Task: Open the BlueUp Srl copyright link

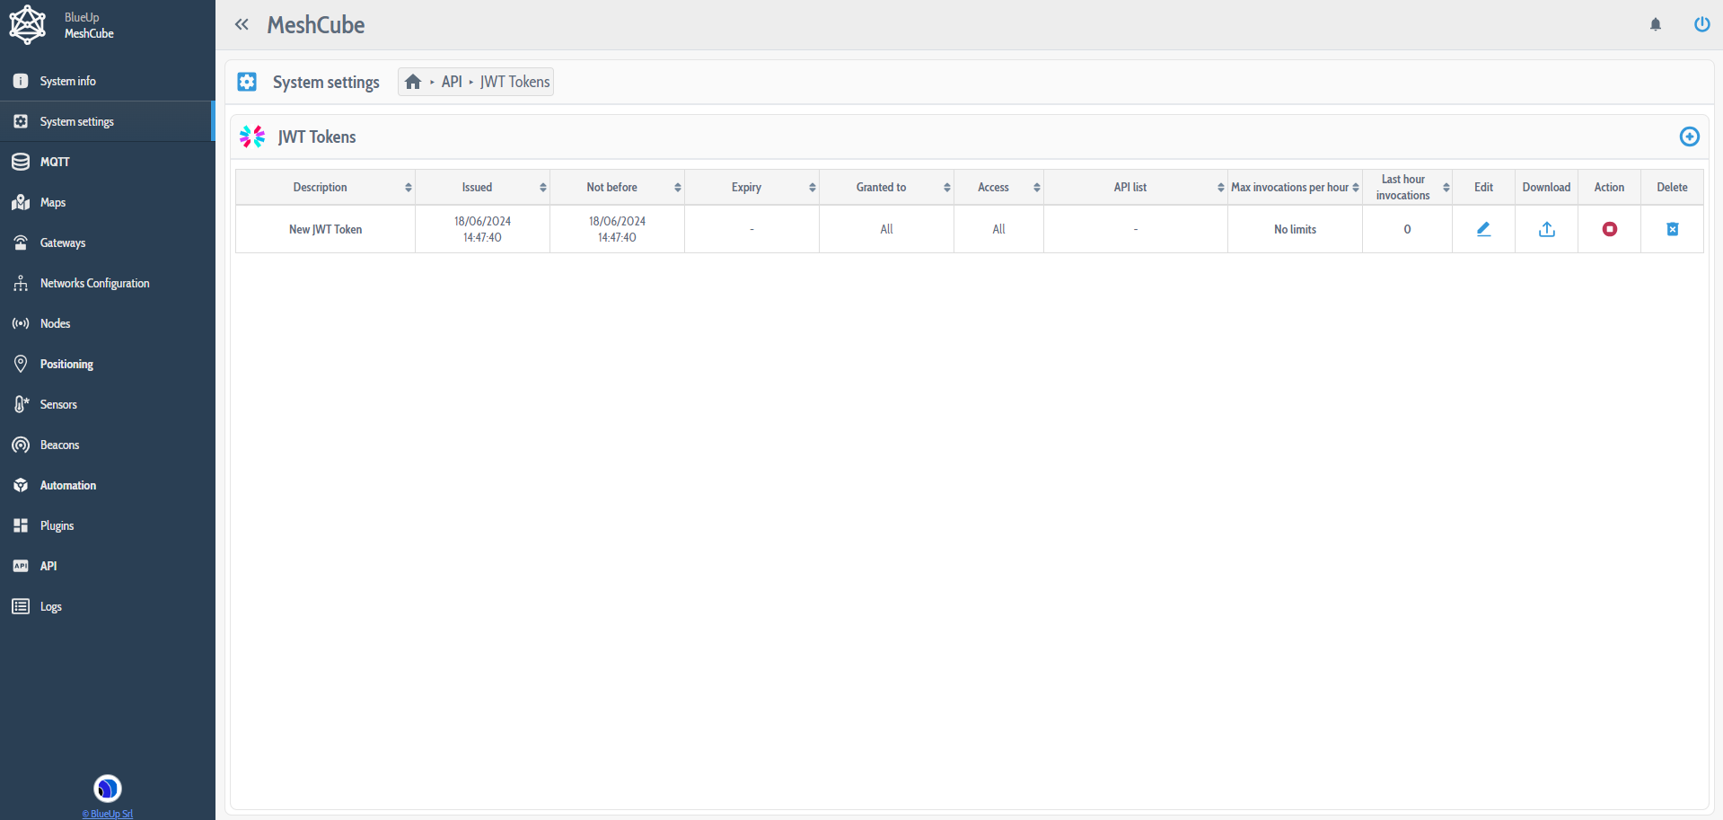Action: (107, 814)
